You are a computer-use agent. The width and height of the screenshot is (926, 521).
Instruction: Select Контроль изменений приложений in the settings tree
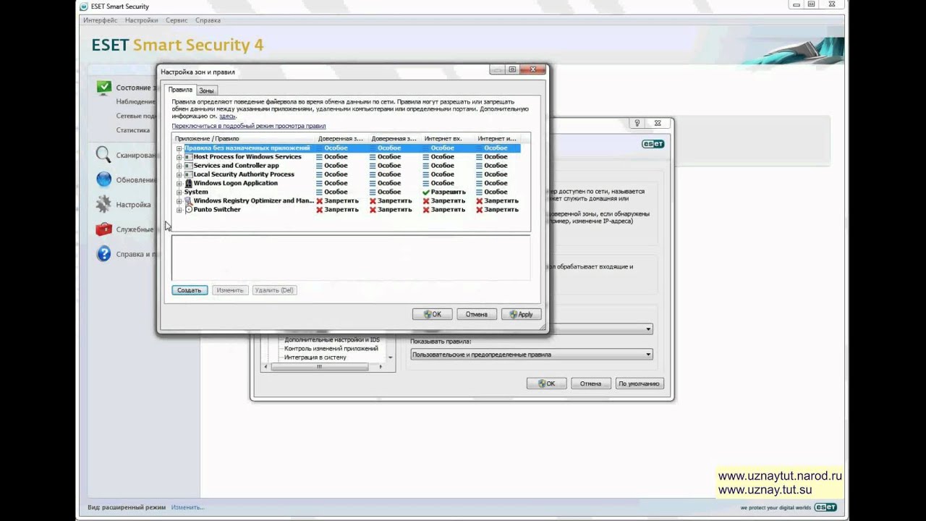point(331,349)
